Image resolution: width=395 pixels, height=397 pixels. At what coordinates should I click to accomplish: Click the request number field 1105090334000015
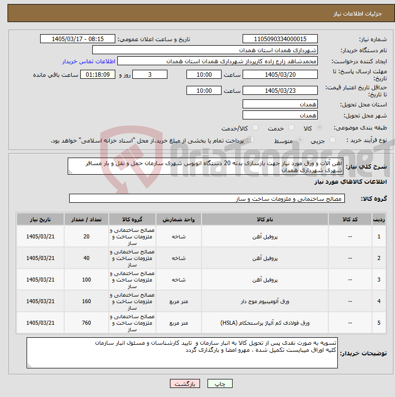click(280, 39)
